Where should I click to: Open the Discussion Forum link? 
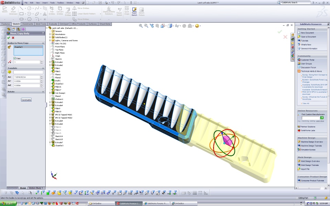pyautogui.click(x=308, y=68)
